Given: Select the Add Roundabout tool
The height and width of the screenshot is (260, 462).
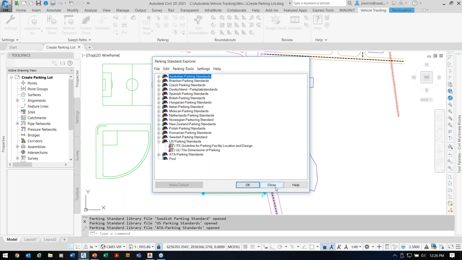Looking at the screenshot, I should [x=199, y=25].
